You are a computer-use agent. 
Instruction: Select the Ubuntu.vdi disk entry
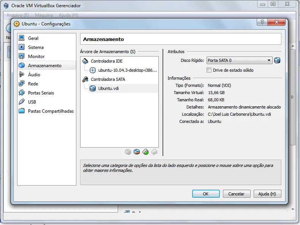coord(123,88)
